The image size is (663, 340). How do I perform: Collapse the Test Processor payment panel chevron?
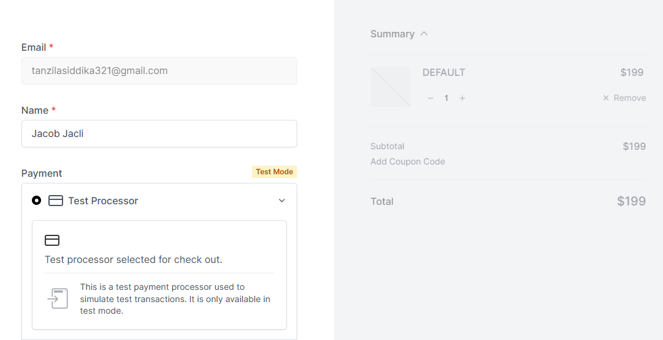[282, 201]
